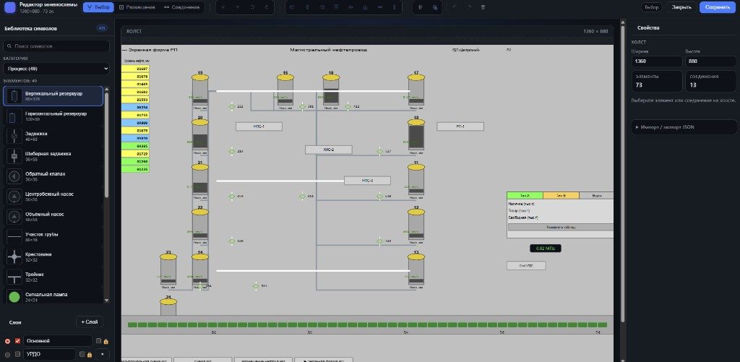Expand Импорт / экспорт JSON section
740x362 pixels.
click(x=684, y=127)
